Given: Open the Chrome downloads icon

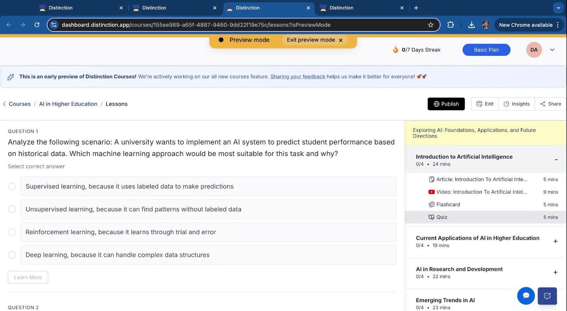Looking at the screenshot, I should pos(471,25).
